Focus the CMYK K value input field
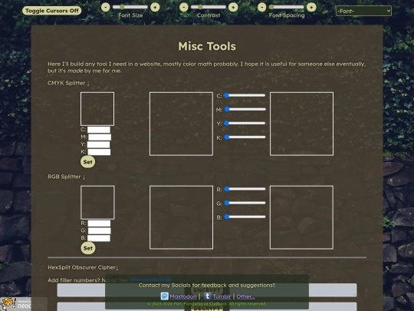Image resolution: width=414 pixels, height=311 pixels. [99, 152]
